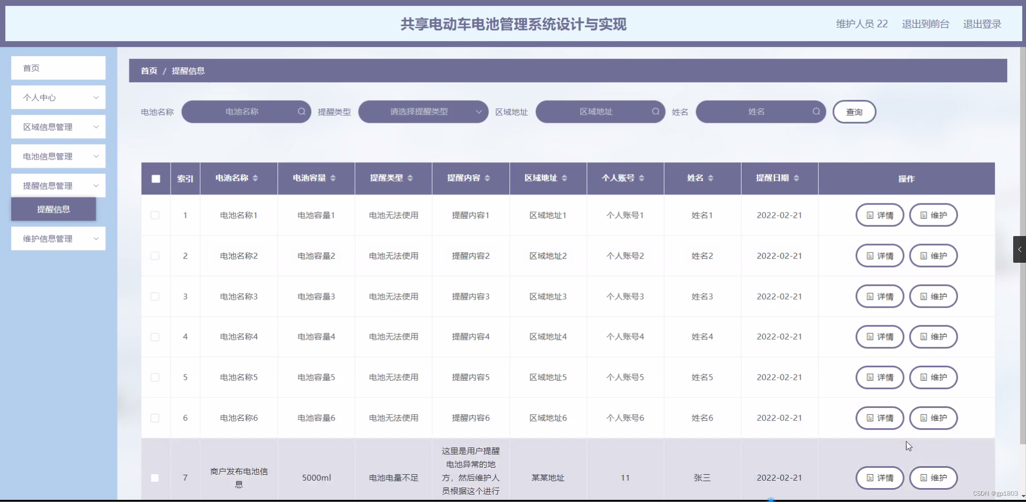Viewport: 1026px width, 502px height.
Task: Select 提醒信息 in the sidebar menu
Action: [x=53, y=209]
